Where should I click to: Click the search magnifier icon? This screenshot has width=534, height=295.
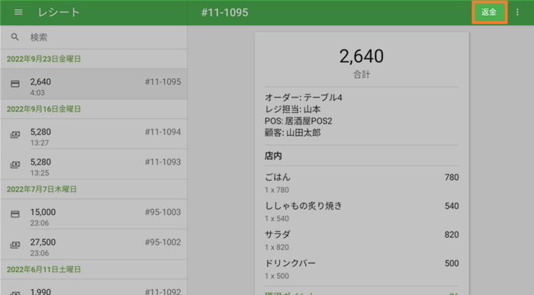tap(14, 37)
